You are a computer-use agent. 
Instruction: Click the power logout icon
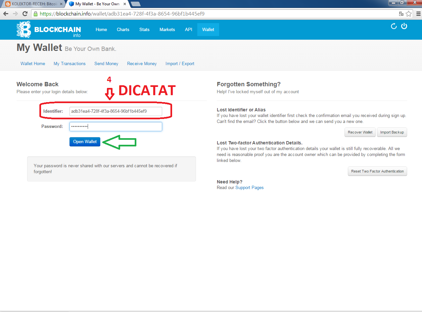pyautogui.click(x=404, y=26)
